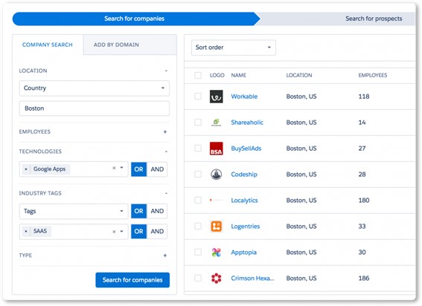The width and height of the screenshot is (422, 306).
Task: Click the EMPLOYEES column header
Action: tap(372, 76)
